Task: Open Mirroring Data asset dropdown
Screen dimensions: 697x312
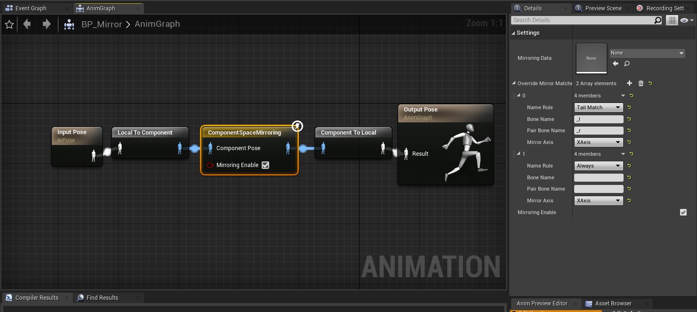Action: [647, 53]
